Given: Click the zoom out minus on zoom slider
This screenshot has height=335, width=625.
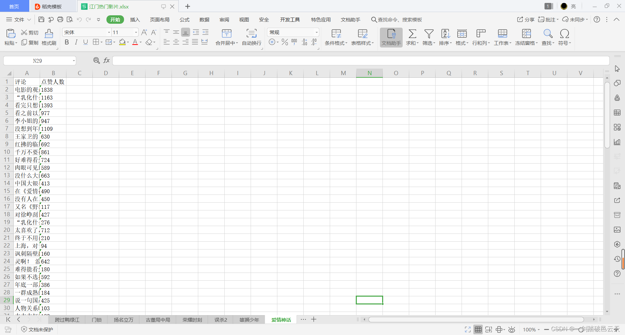Looking at the screenshot, I should pos(547,329).
